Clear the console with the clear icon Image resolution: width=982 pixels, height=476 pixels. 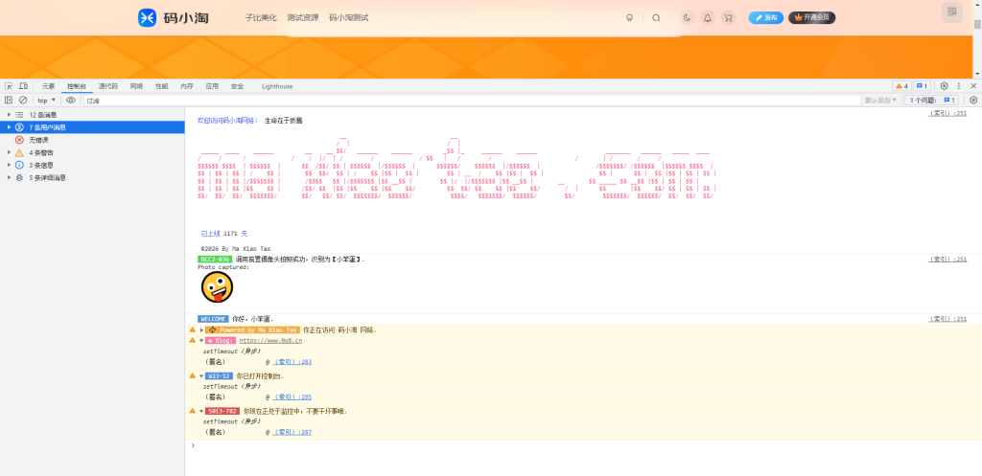(23, 100)
